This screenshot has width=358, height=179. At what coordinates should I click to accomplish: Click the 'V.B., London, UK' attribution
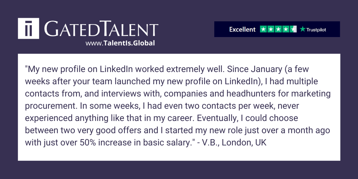pos(234,143)
